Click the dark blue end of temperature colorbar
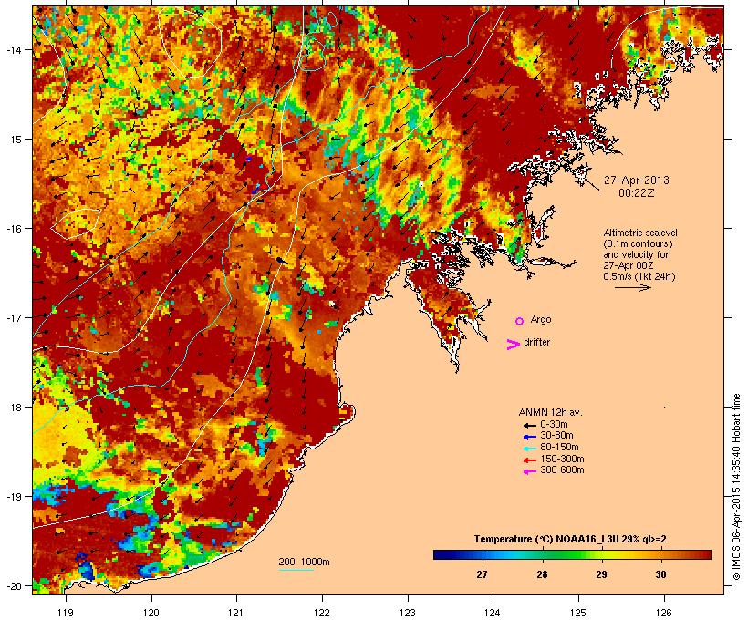 pos(442,554)
